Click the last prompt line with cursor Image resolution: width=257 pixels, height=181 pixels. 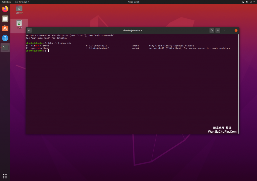[38, 51]
